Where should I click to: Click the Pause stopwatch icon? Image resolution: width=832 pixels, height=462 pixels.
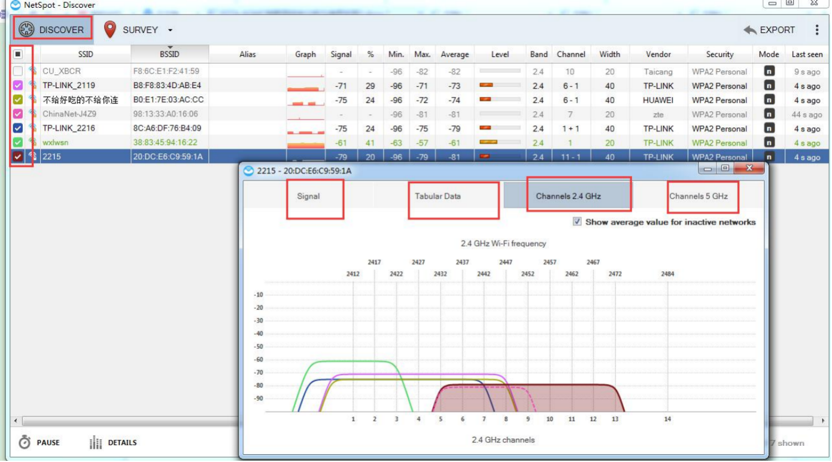25,442
